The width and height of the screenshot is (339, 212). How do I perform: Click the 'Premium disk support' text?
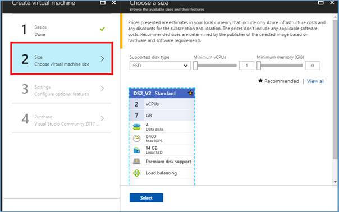pyautogui.click(x=168, y=162)
